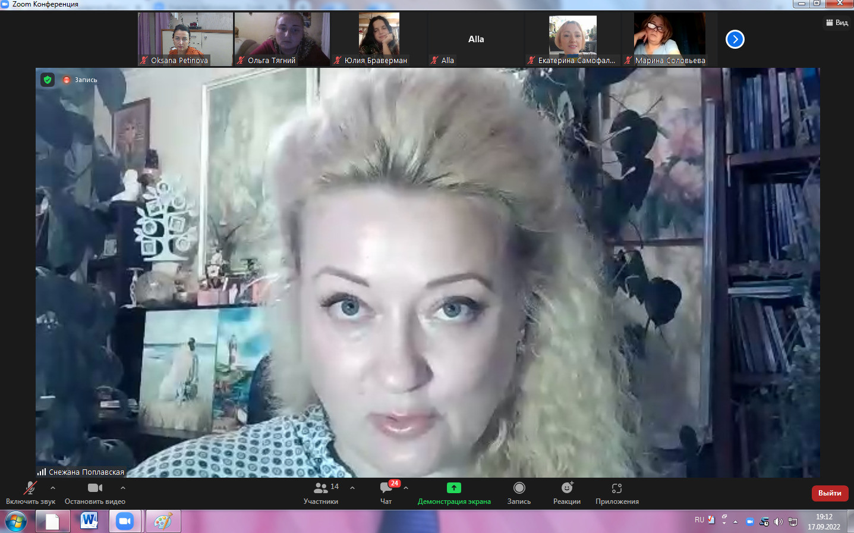Expand the arrow next to Участники
Image resolution: width=854 pixels, height=533 pixels.
352,488
